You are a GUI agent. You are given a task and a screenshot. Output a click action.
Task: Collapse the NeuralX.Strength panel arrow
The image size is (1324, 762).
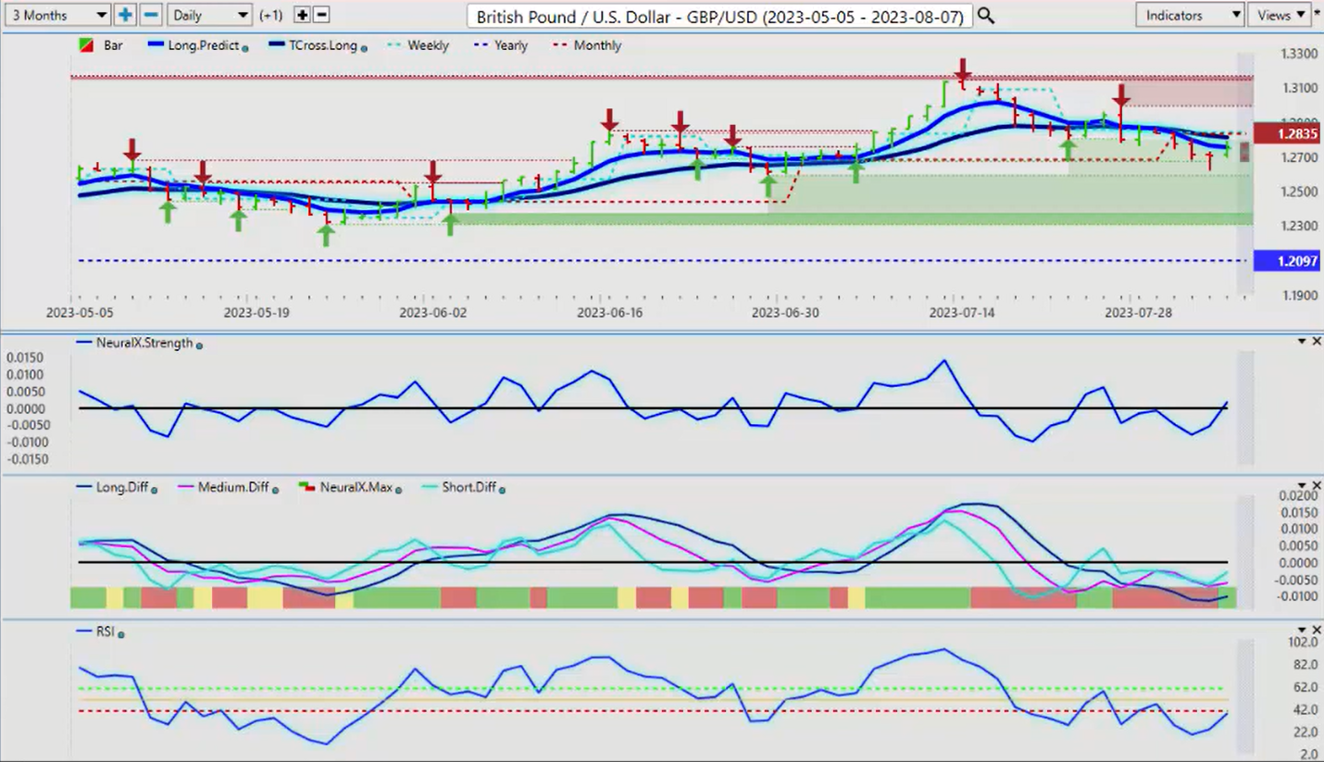click(1302, 342)
